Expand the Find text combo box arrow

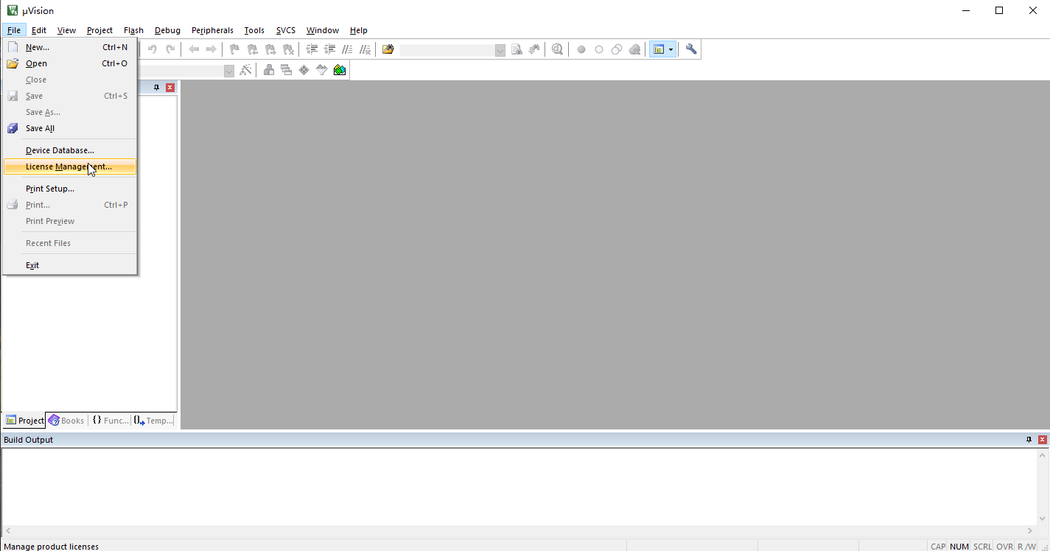tap(500, 49)
